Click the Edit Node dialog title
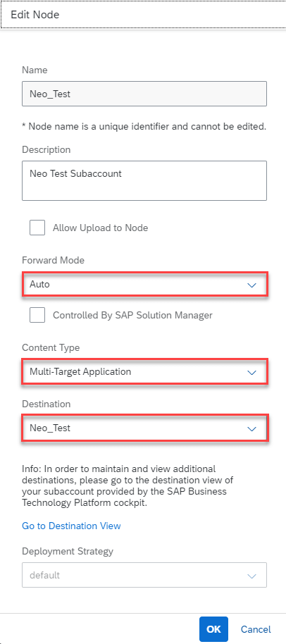The width and height of the screenshot is (286, 644). coord(35,15)
